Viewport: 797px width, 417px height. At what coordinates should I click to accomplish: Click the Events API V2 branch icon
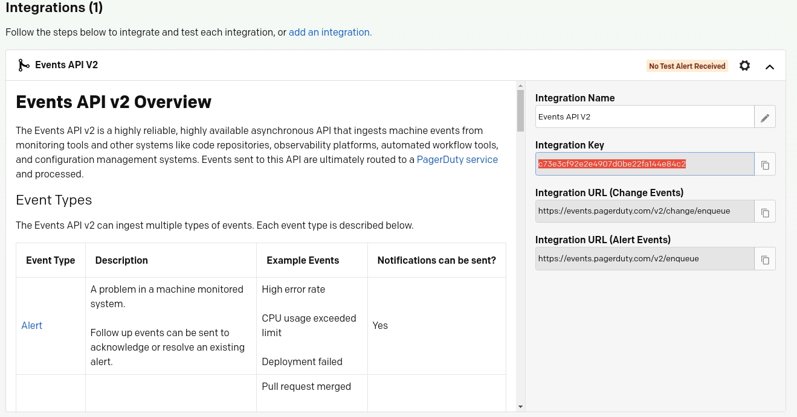coord(24,65)
